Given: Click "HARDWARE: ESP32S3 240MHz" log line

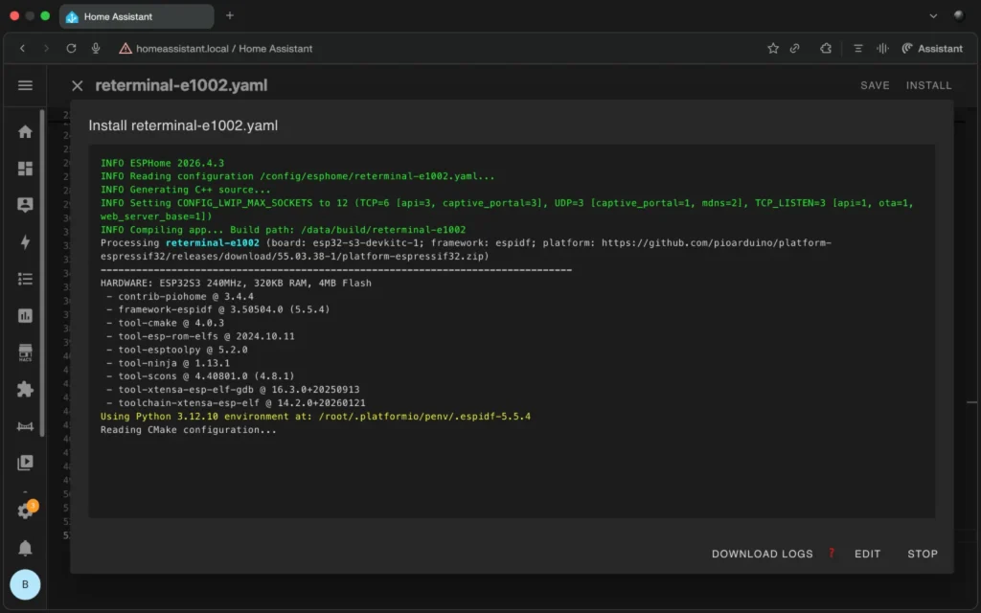Looking at the screenshot, I should [x=236, y=283].
